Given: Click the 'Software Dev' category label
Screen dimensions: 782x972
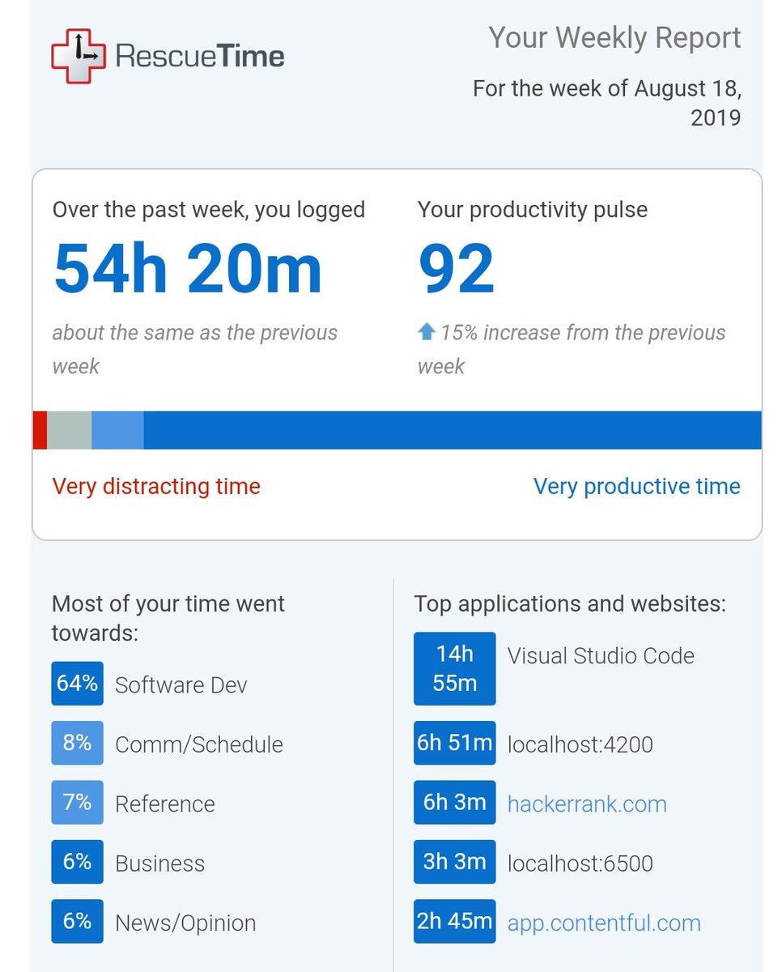Looking at the screenshot, I should pyautogui.click(x=181, y=685).
